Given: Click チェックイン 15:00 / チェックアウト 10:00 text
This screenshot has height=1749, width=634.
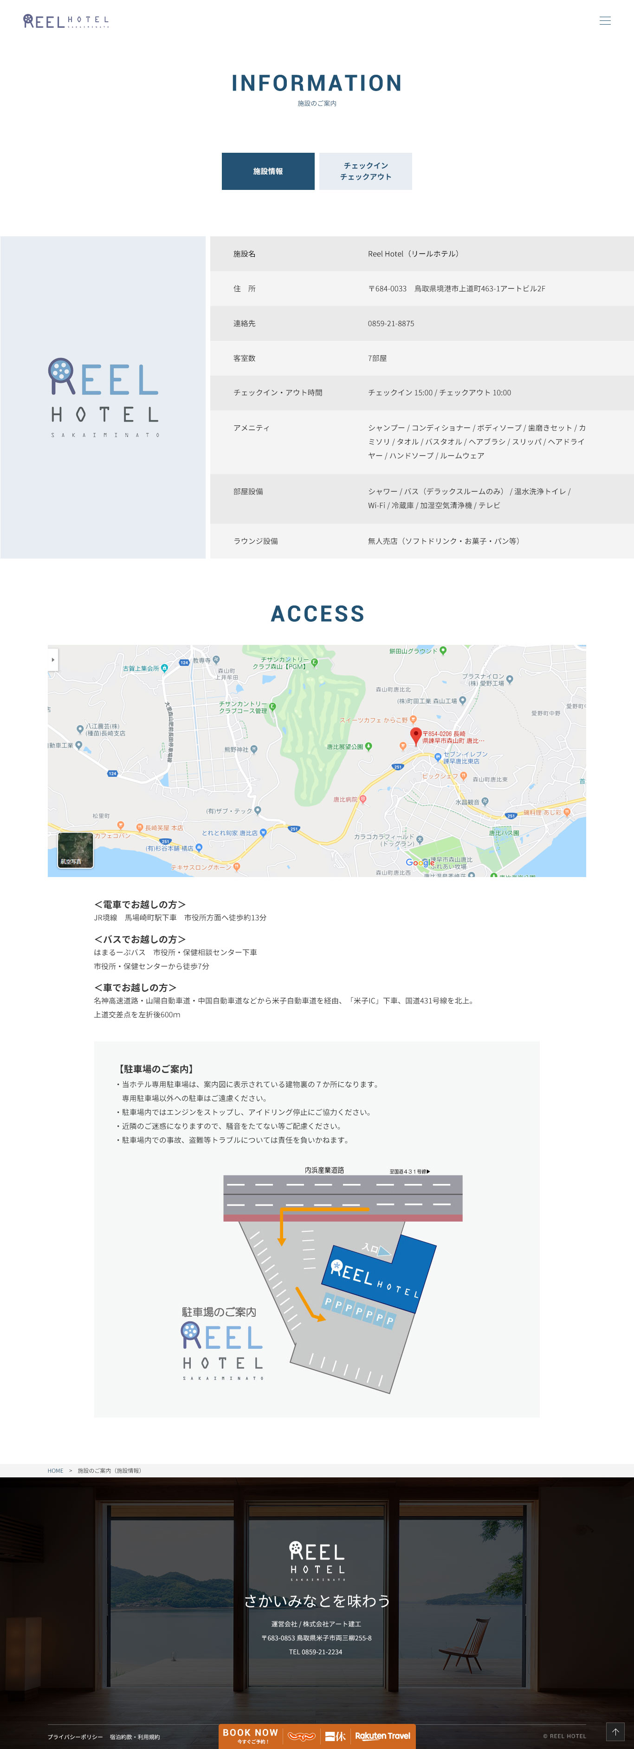Looking at the screenshot, I should [x=440, y=392].
